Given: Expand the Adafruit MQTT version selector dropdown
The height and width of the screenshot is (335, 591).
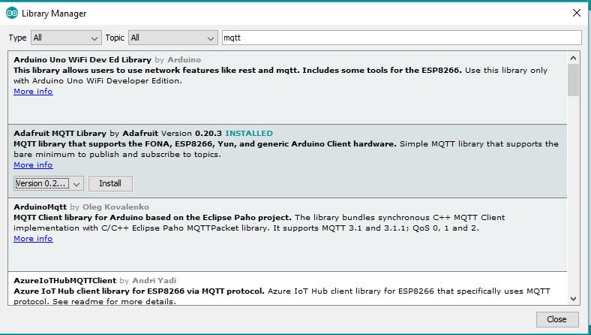Looking at the screenshot, I should [x=49, y=183].
